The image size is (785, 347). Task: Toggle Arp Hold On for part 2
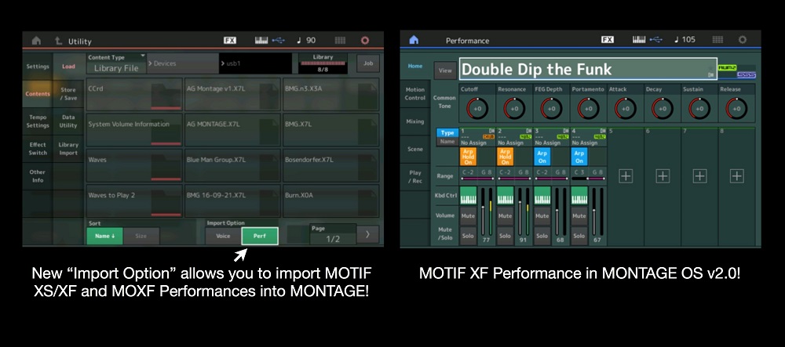[x=505, y=157]
